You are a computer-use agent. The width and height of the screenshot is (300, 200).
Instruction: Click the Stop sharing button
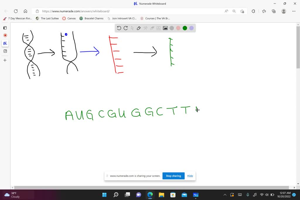(173, 176)
